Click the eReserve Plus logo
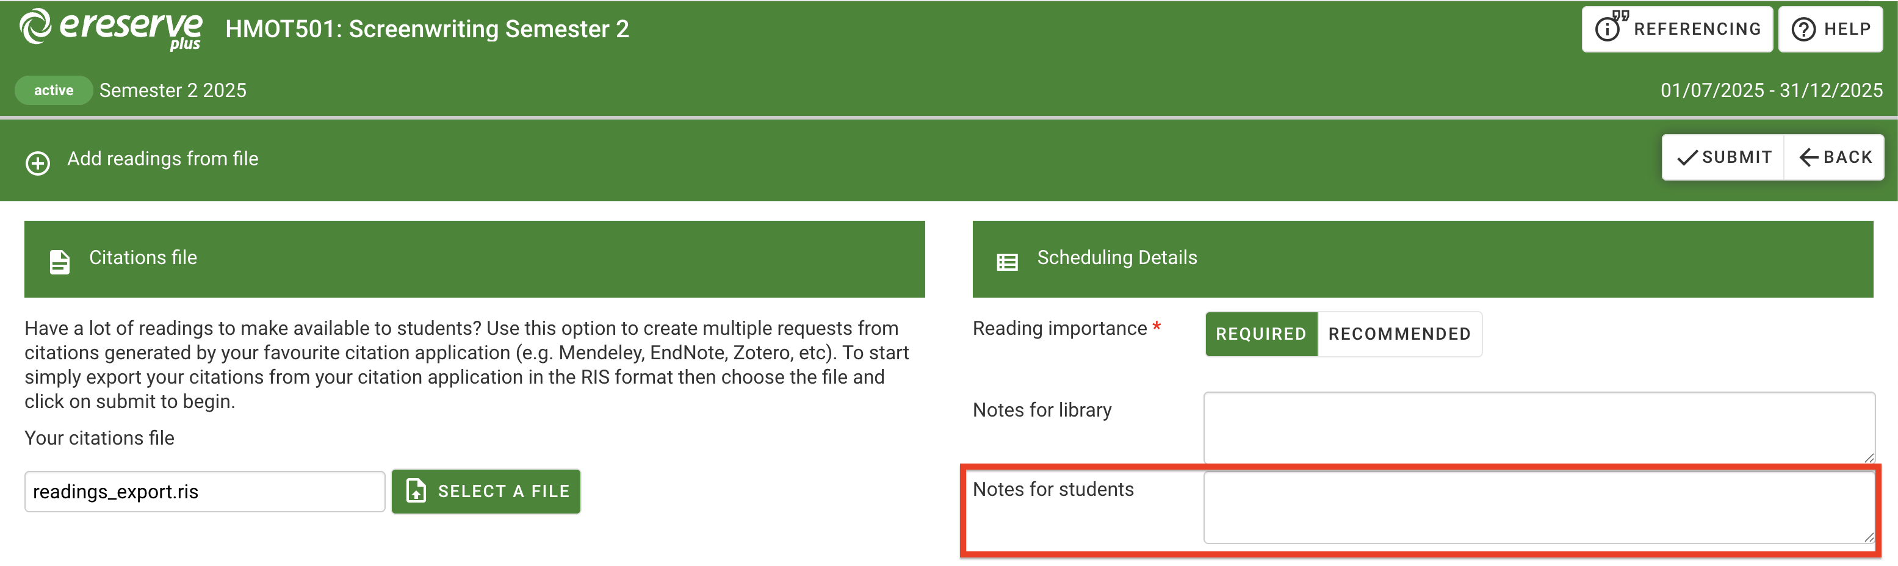Image resolution: width=1898 pixels, height=566 pixels. pyautogui.click(x=110, y=29)
